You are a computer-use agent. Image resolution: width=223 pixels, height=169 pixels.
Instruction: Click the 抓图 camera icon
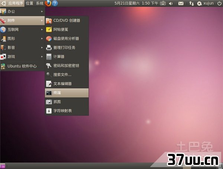pos(49,102)
